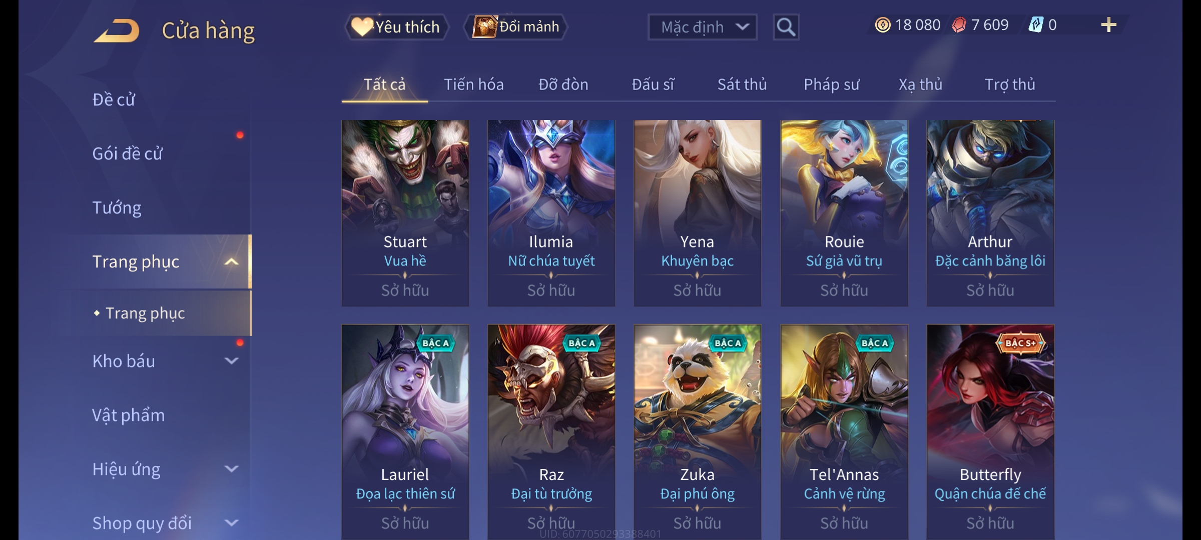Screen dimensions: 1201x540
Task: Tap the golden back arrow icon
Action: click(116, 30)
